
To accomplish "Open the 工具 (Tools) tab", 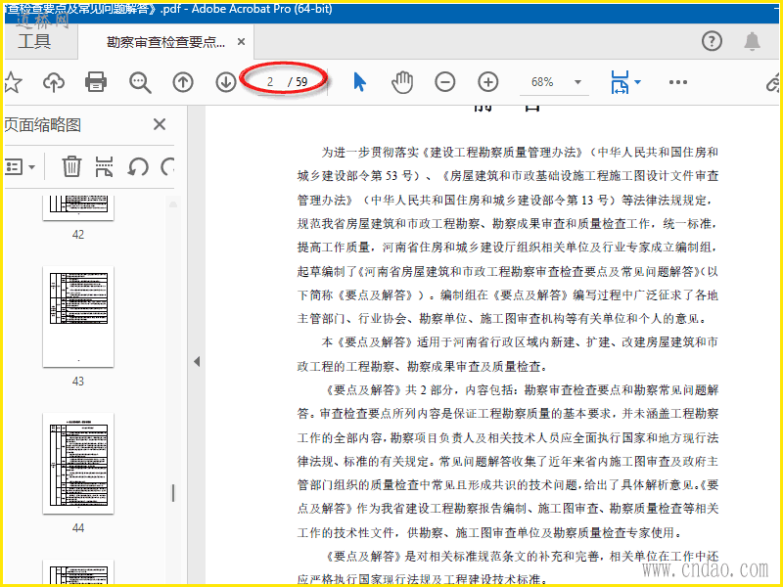I will tap(34, 41).
